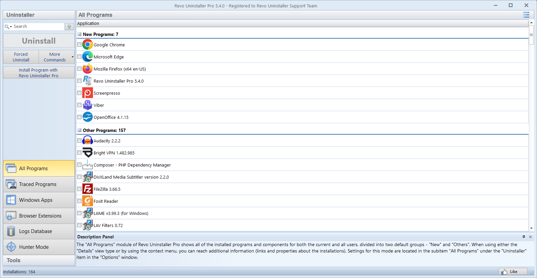
Task: Click the FileZilla icon in list
Action: tap(87, 189)
